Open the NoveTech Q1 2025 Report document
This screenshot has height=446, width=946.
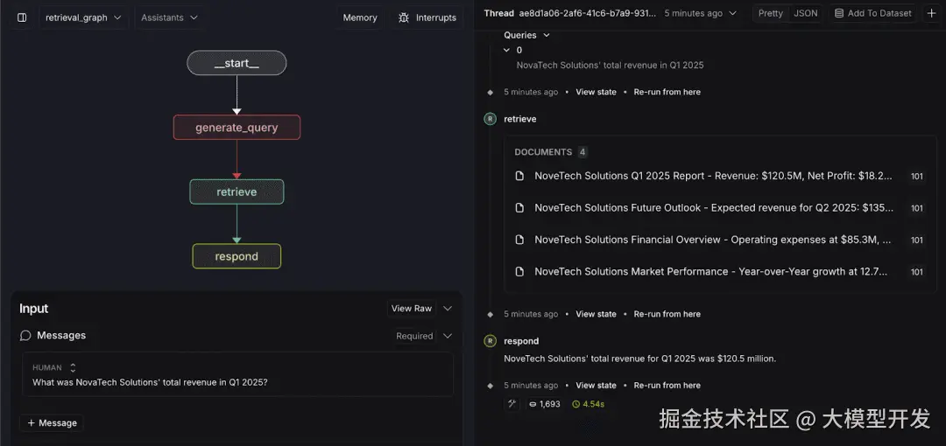click(x=713, y=176)
